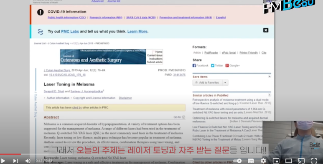Open Treatment of melasma with mixed parameters article
Screen dimensions: 323x164
(x=232, y=111)
